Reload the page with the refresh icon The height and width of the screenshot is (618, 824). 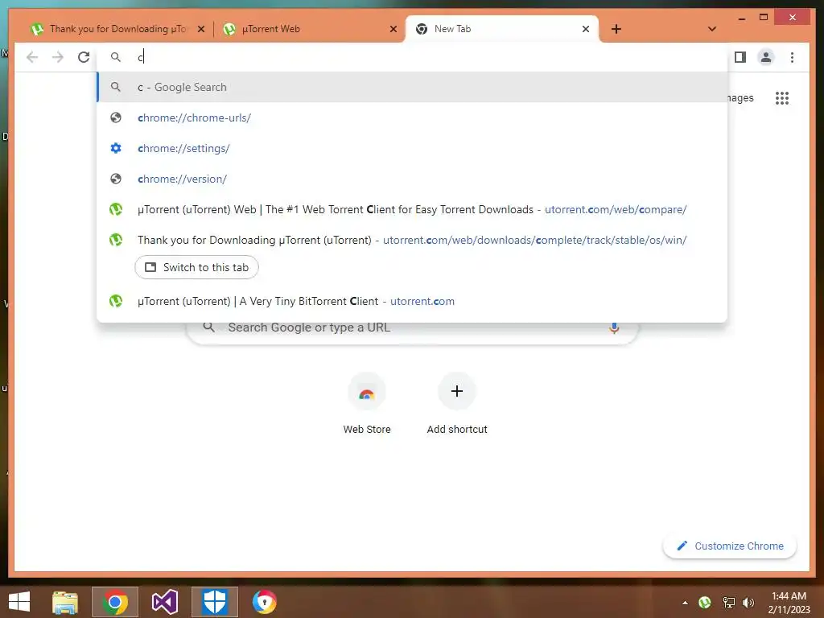point(84,57)
